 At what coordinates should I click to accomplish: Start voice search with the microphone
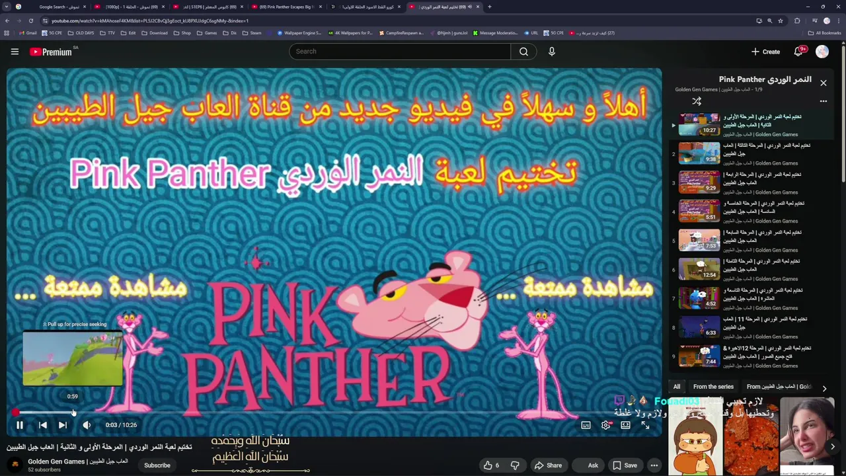point(552,52)
